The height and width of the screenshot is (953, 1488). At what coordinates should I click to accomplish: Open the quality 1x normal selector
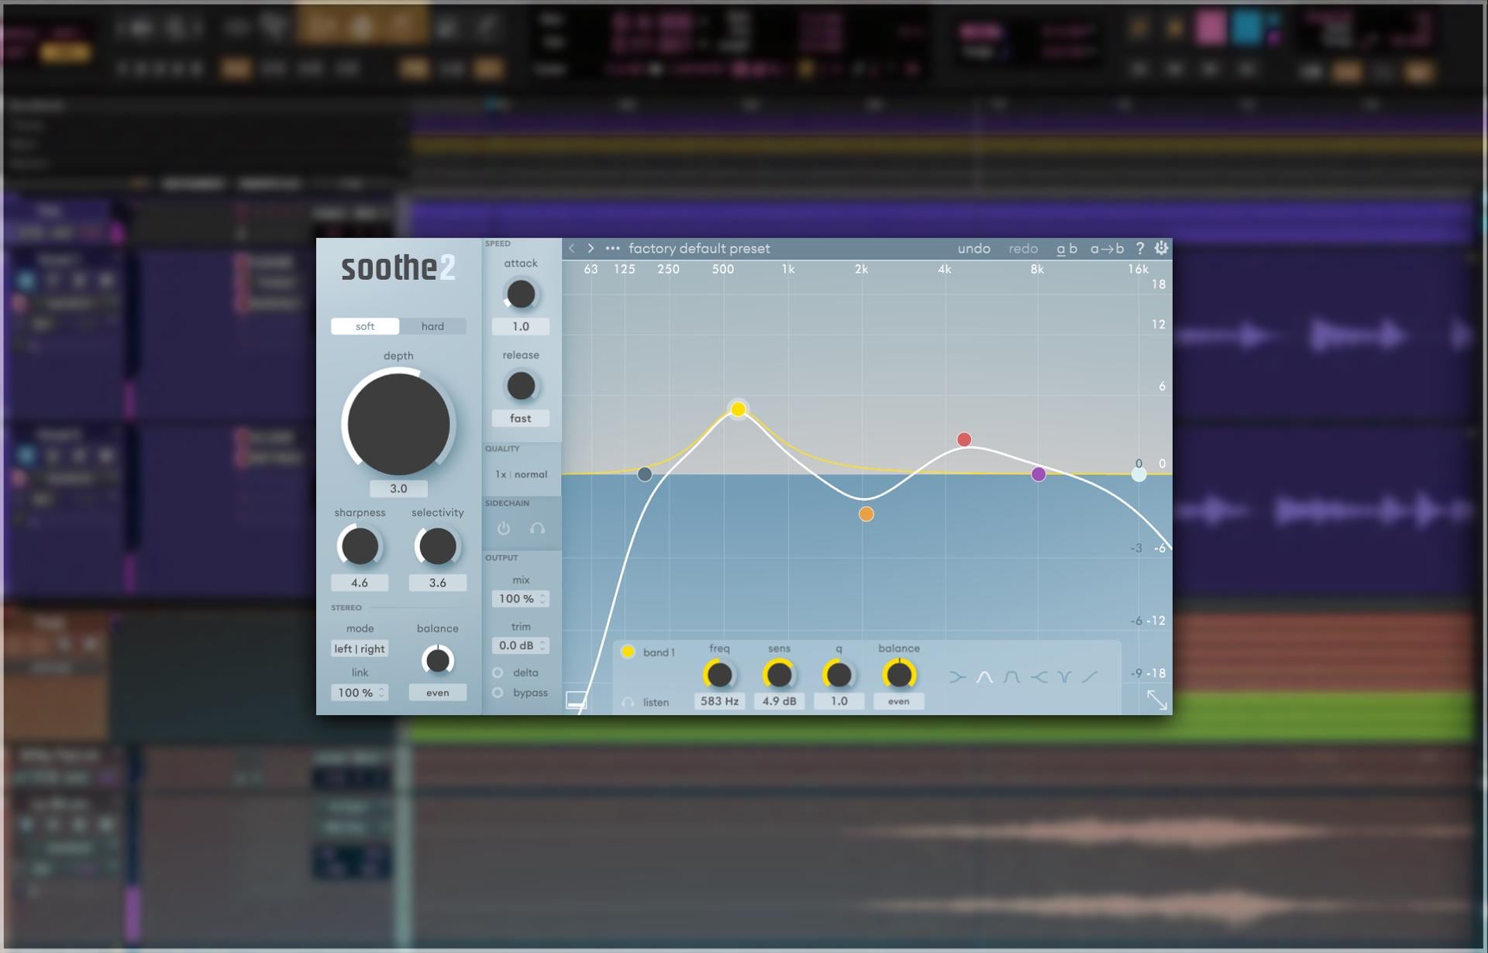(521, 474)
